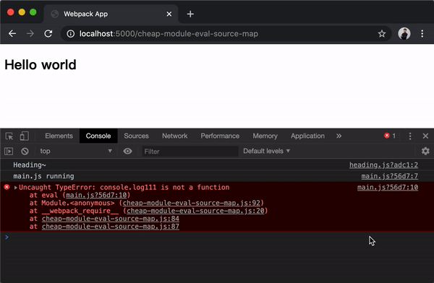Image resolution: width=434 pixels, height=283 pixels.
Task: Open the Performance tab
Action: click(220, 136)
